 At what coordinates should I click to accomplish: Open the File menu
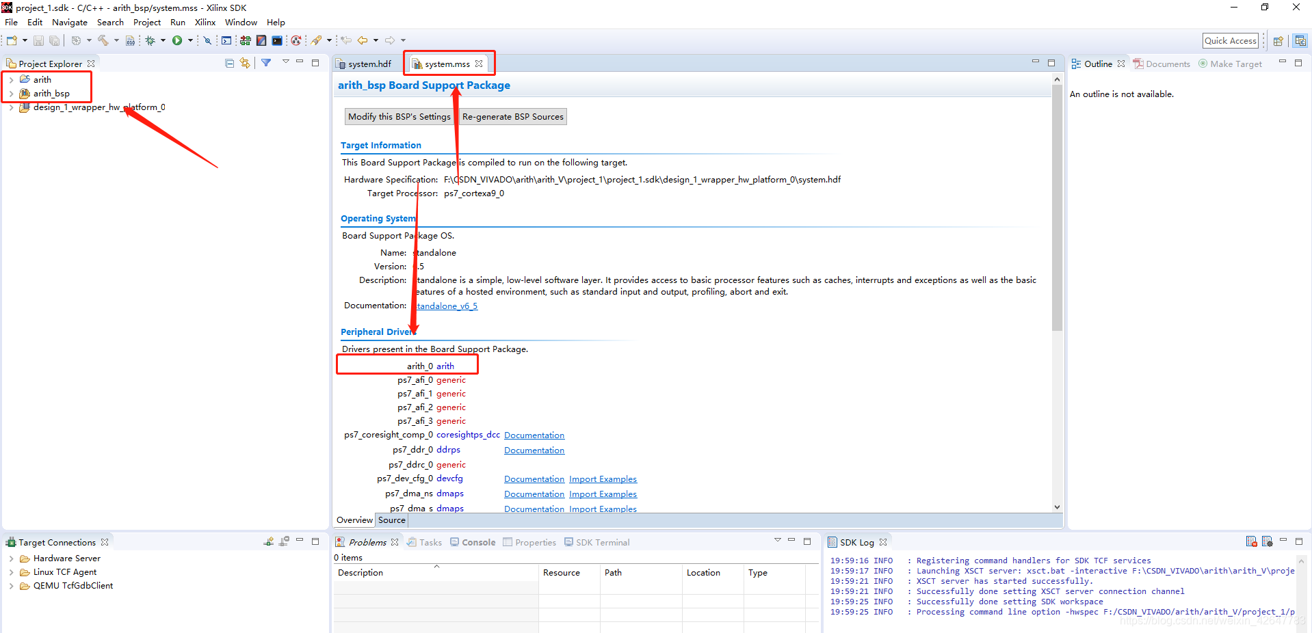click(11, 22)
